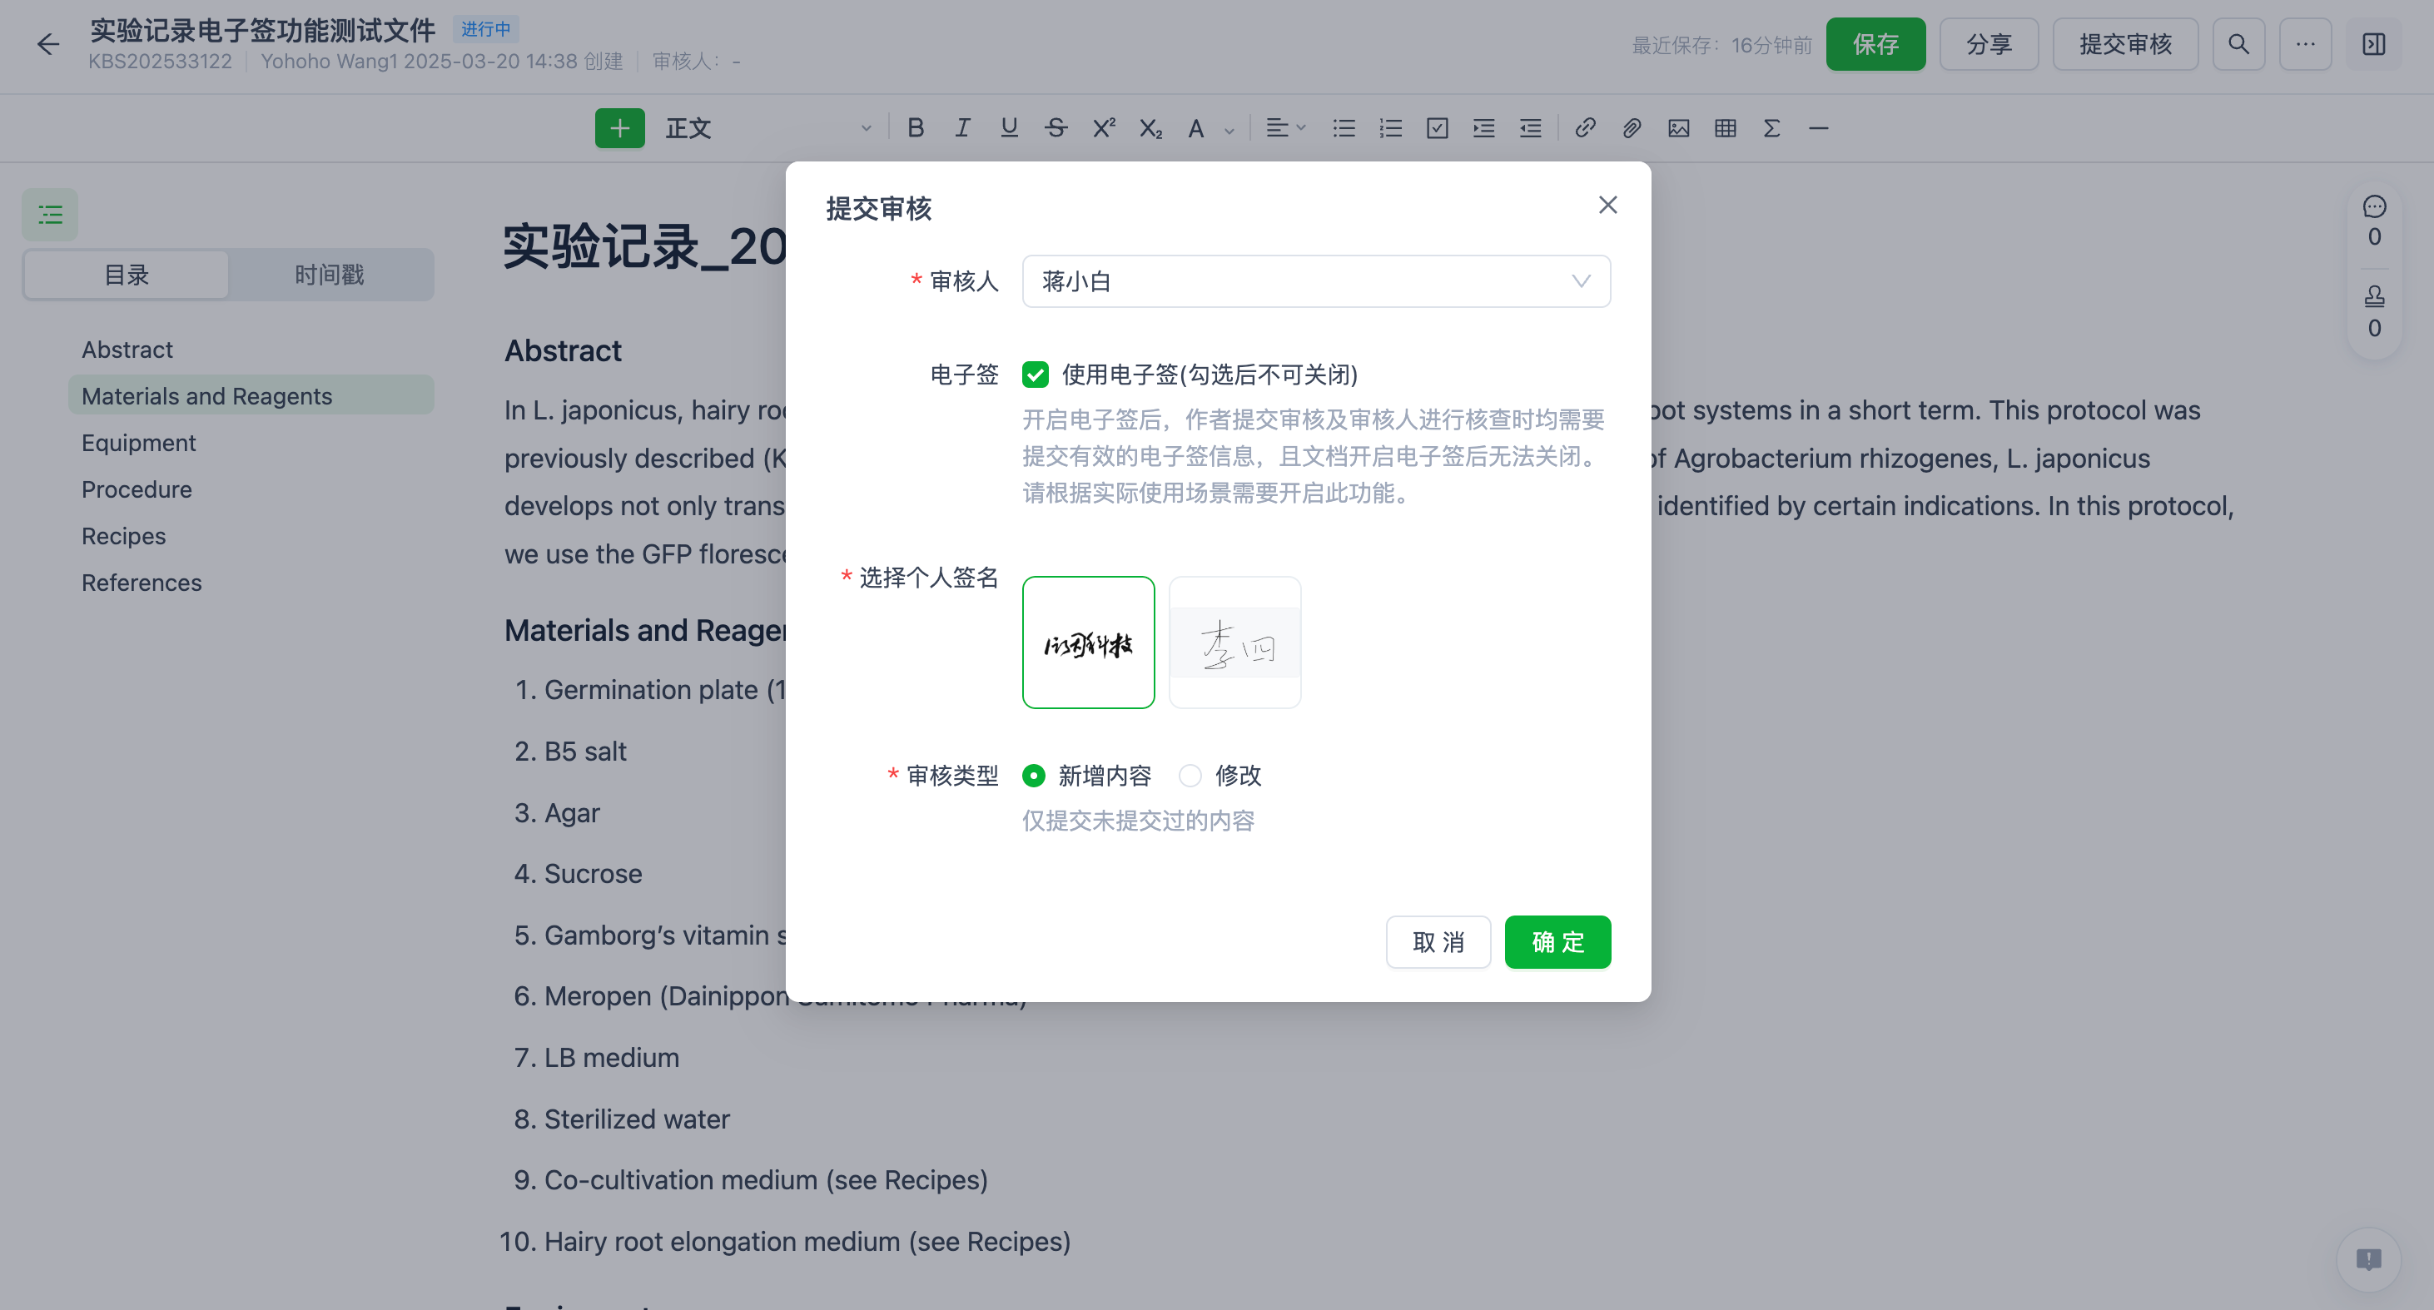The image size is (2434, 1310).
Task: Insert a table using the grid icon
Action: point(1726,128)
